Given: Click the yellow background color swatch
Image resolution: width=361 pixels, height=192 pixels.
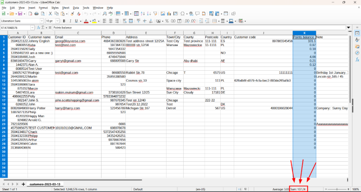Looking at the screenshot, I should coord(93,21).
